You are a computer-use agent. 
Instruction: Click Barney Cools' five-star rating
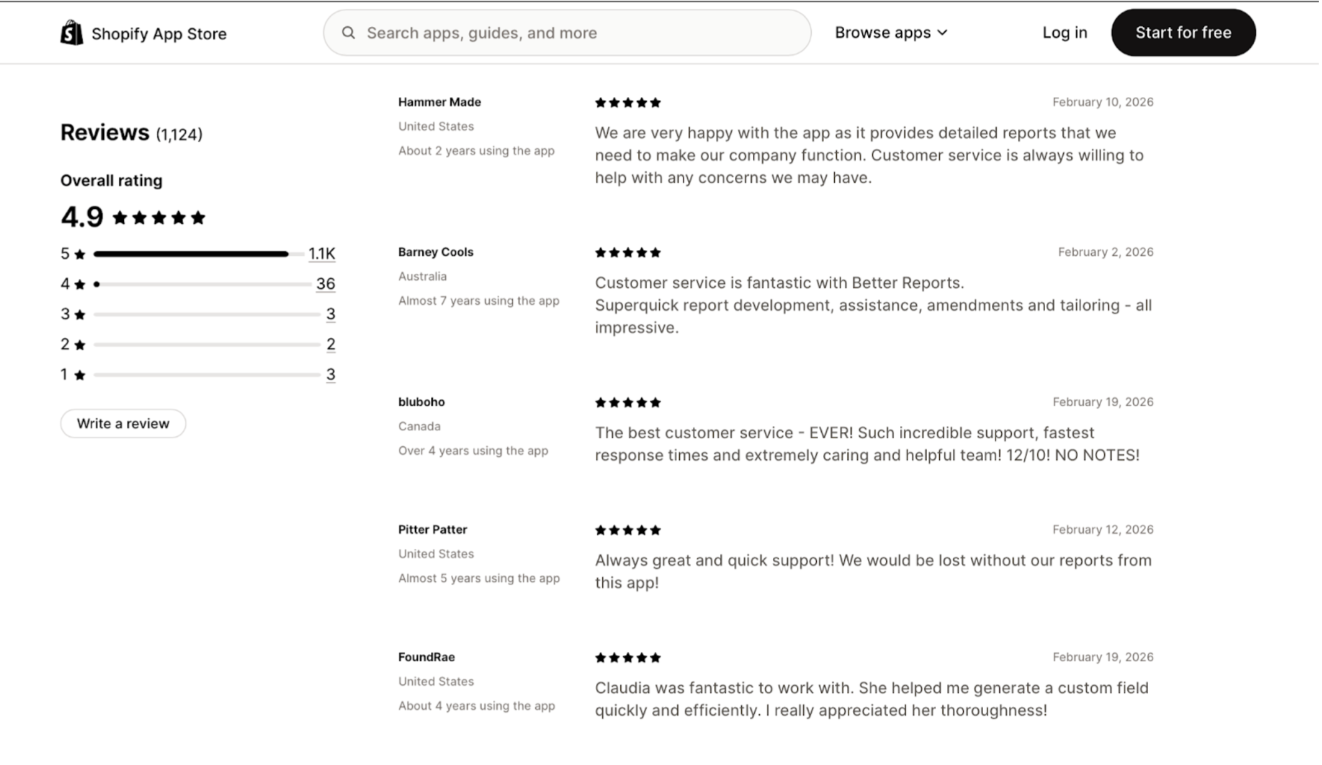[x=627, y=253]
